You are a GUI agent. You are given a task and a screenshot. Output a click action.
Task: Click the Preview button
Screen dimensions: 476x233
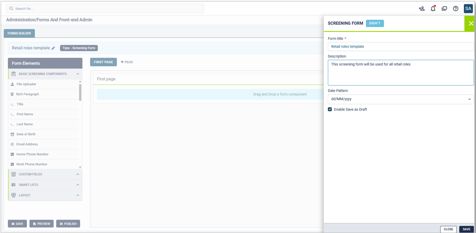tap(41, 224)
